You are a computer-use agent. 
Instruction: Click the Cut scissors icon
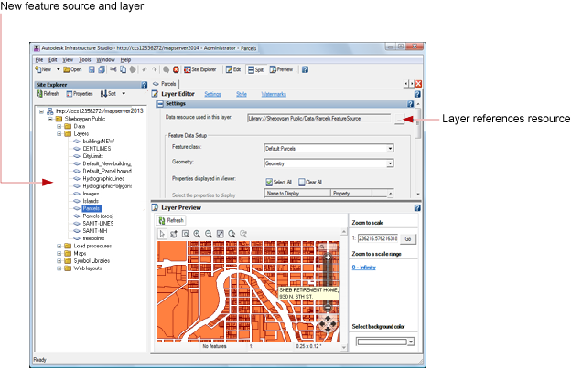tap(113, 69)
